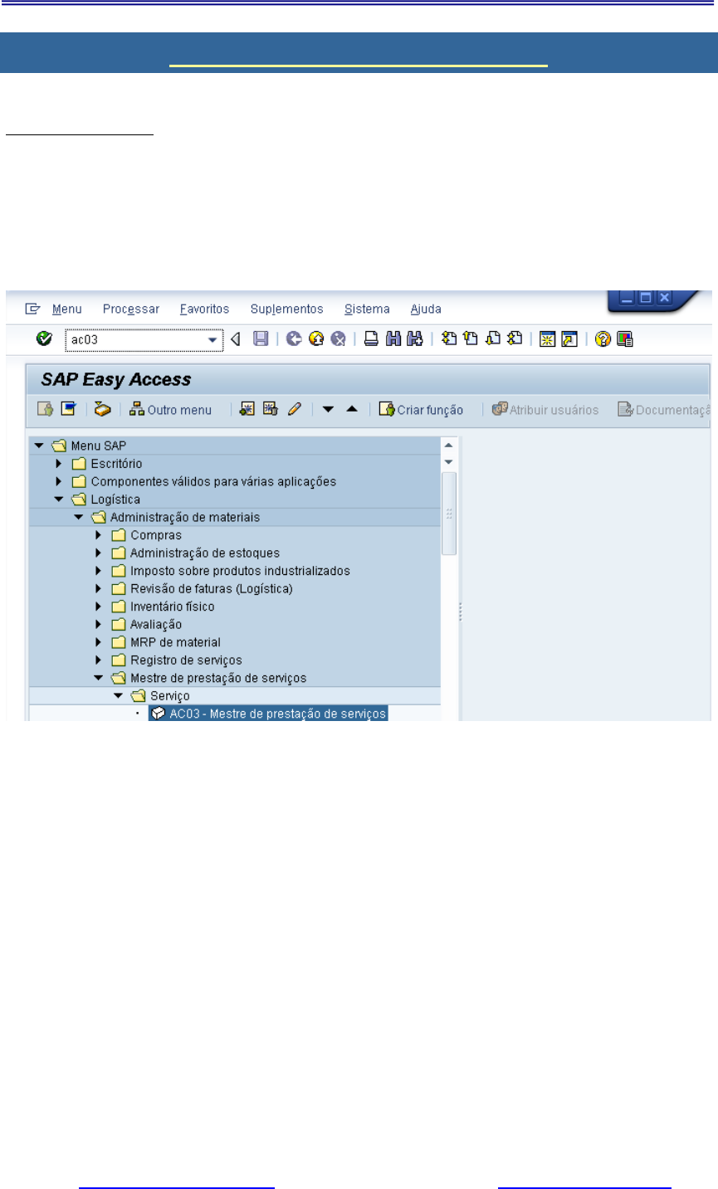
Task: Click the tree vertical scrollbar thumb
Action: point(449,513)
